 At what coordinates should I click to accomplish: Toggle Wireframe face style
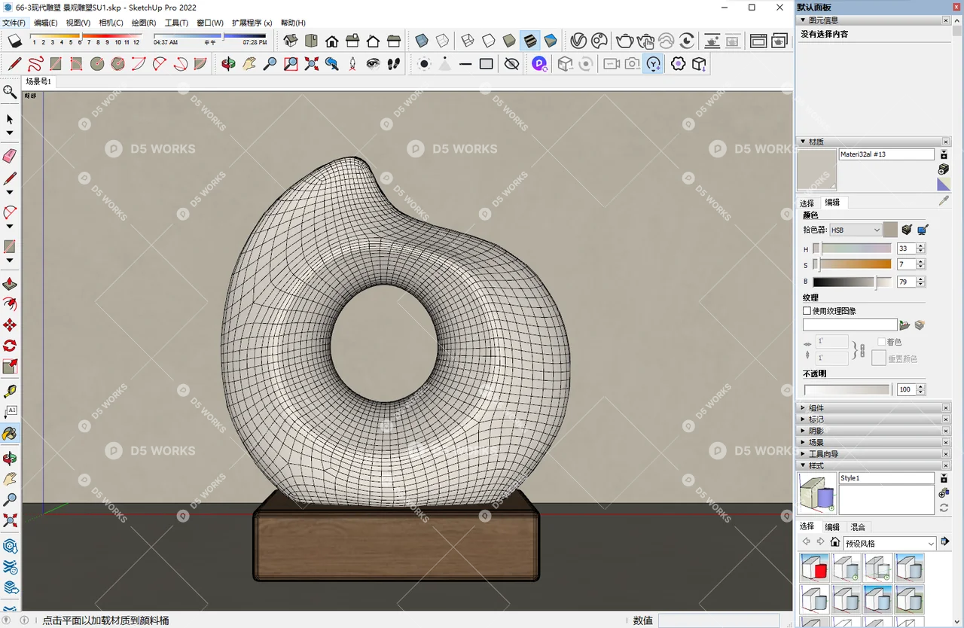coord(468,41)
